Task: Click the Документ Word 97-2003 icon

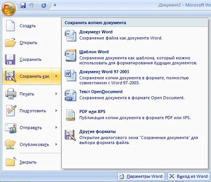Action: point(70,75)
